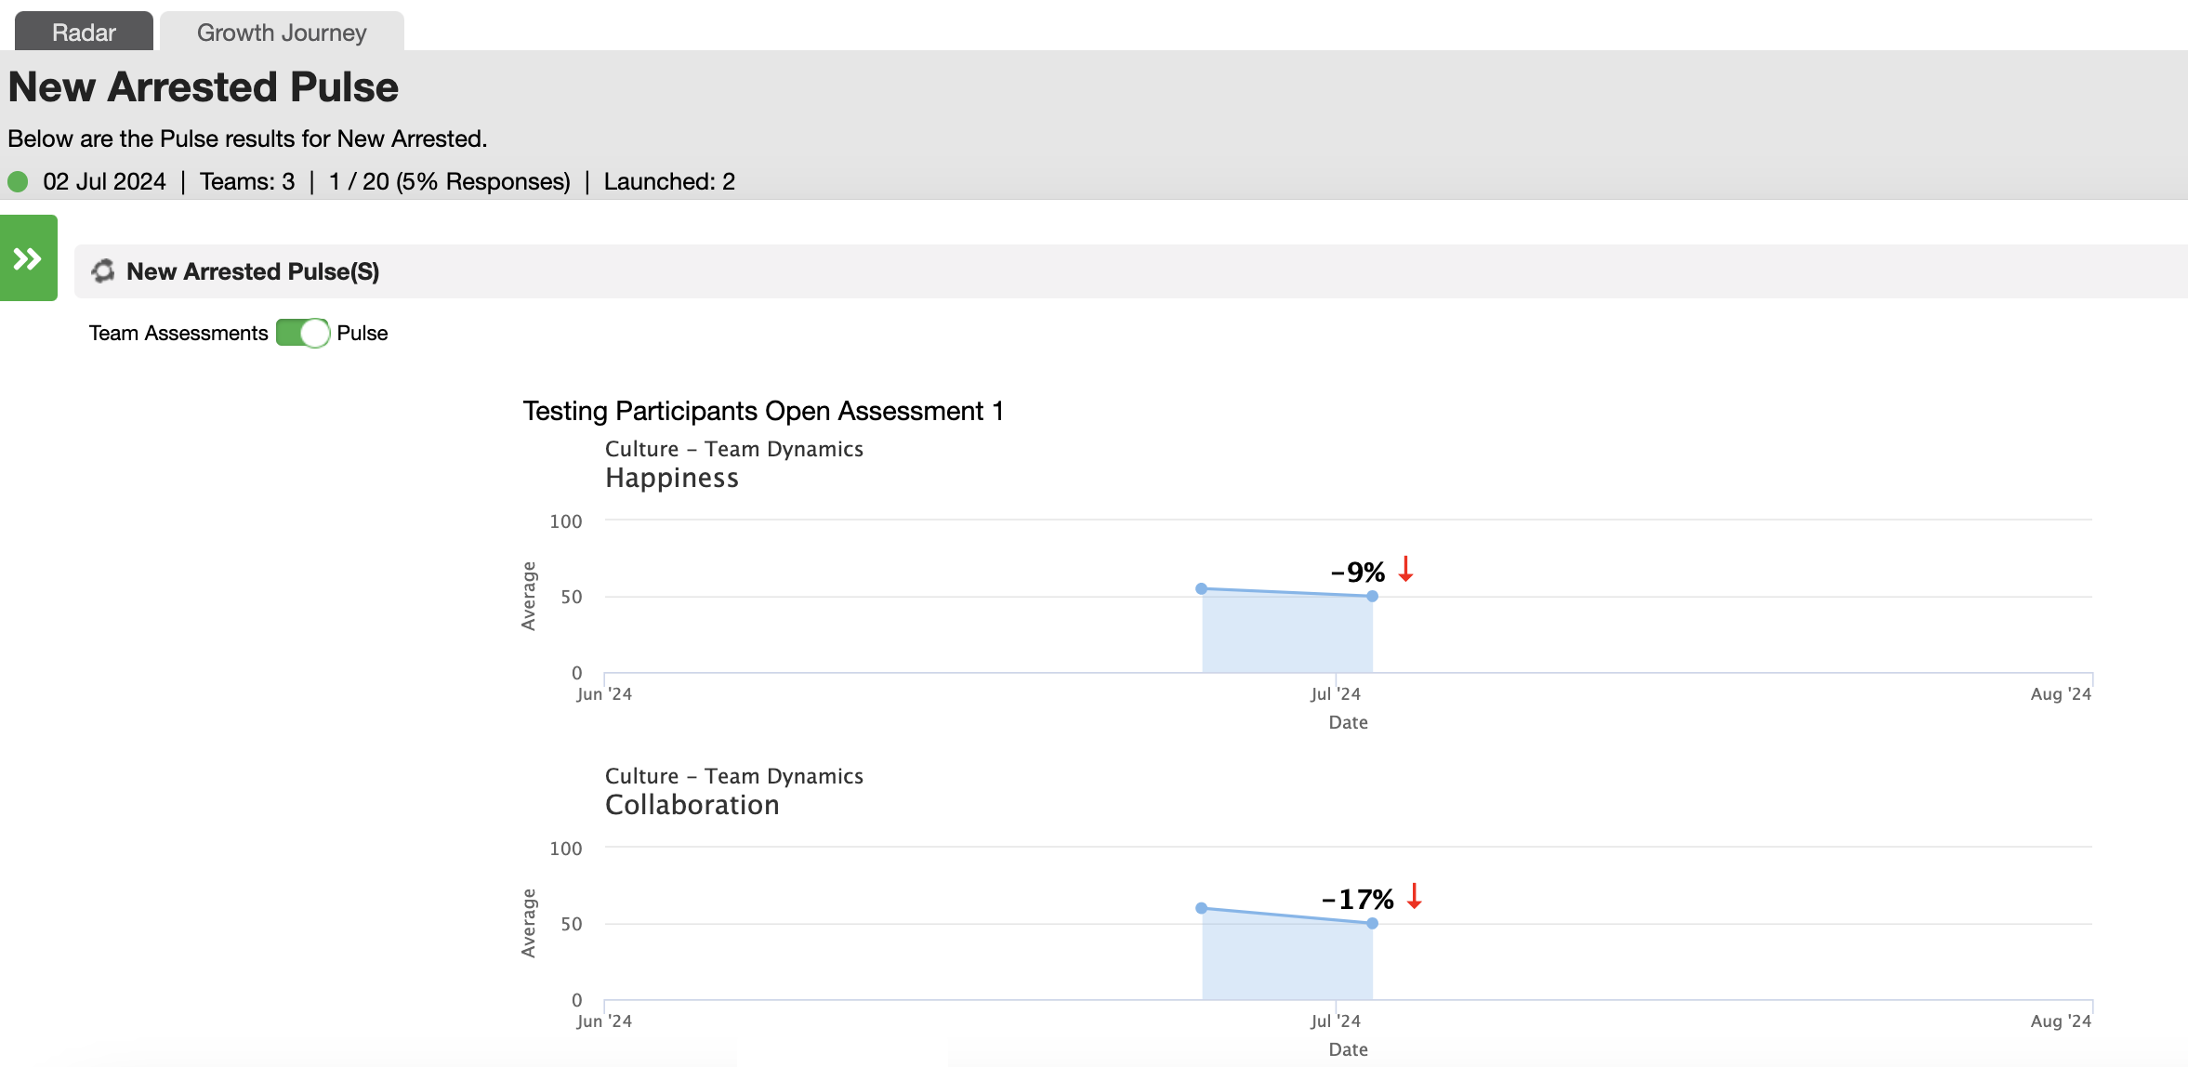Expand the green double-chevron sidebar panel

click(x=28, y=257)
